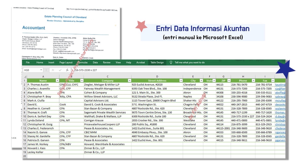The image size is (299, 168).
Task: Select cell Willow Street Advisors, LLC
Action: [x=107, y=96]
